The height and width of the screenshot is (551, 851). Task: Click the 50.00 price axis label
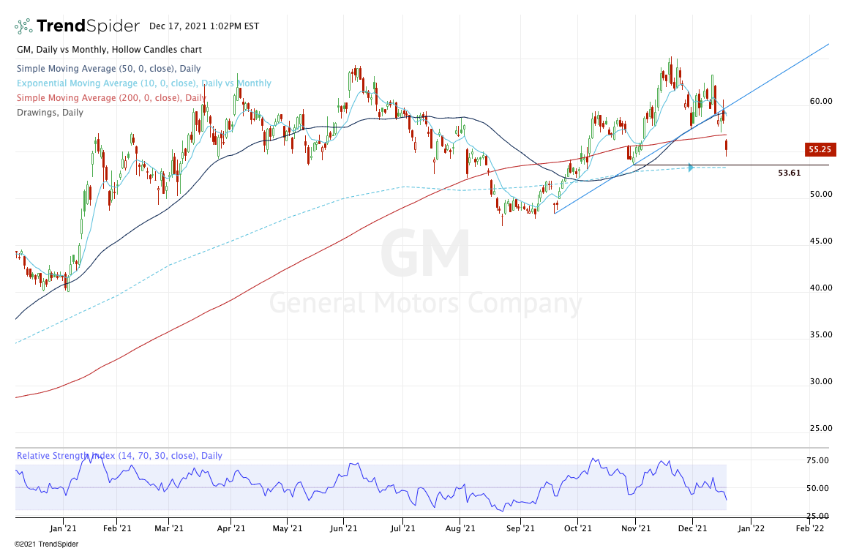coord(820,194)
